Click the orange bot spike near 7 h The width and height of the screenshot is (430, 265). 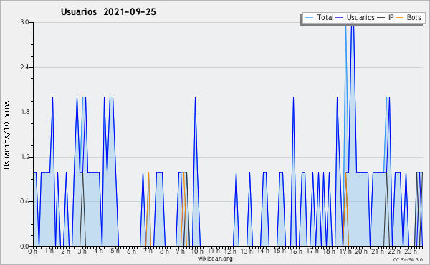[x=148, y=173]
